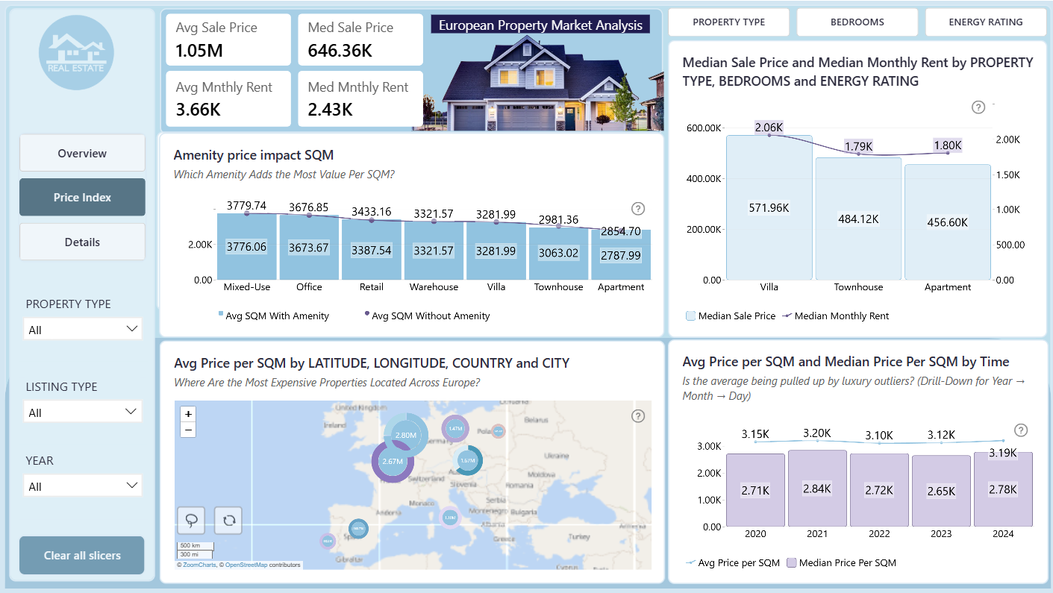Expand the LISTING TYPE slicer dropdown
The width and height of the screenshot is (1053, 593).
click(x=83, y=412)
